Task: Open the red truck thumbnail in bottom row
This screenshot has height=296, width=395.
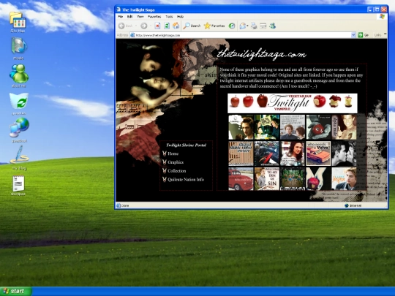Action: [241, 179]
